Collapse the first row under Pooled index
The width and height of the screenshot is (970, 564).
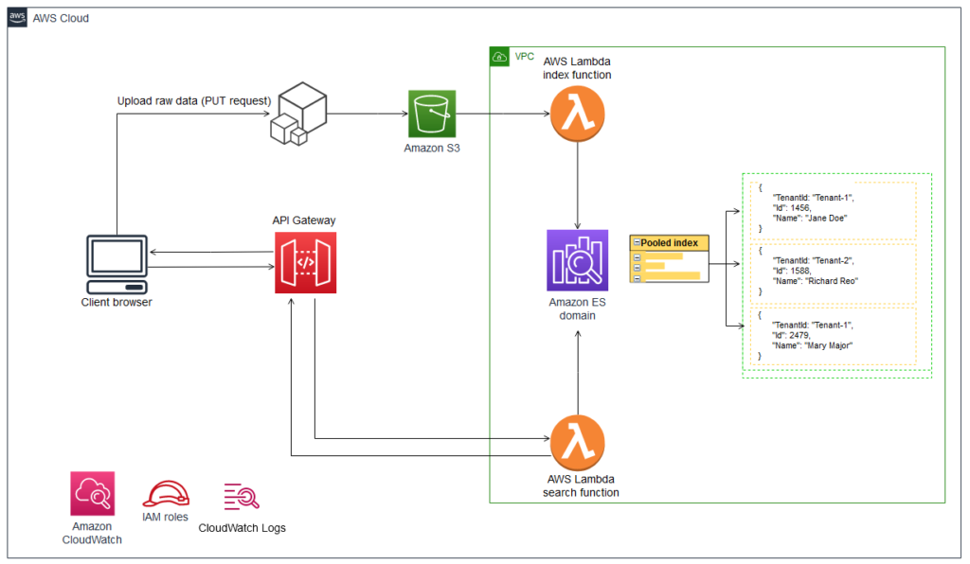(637, 257)
